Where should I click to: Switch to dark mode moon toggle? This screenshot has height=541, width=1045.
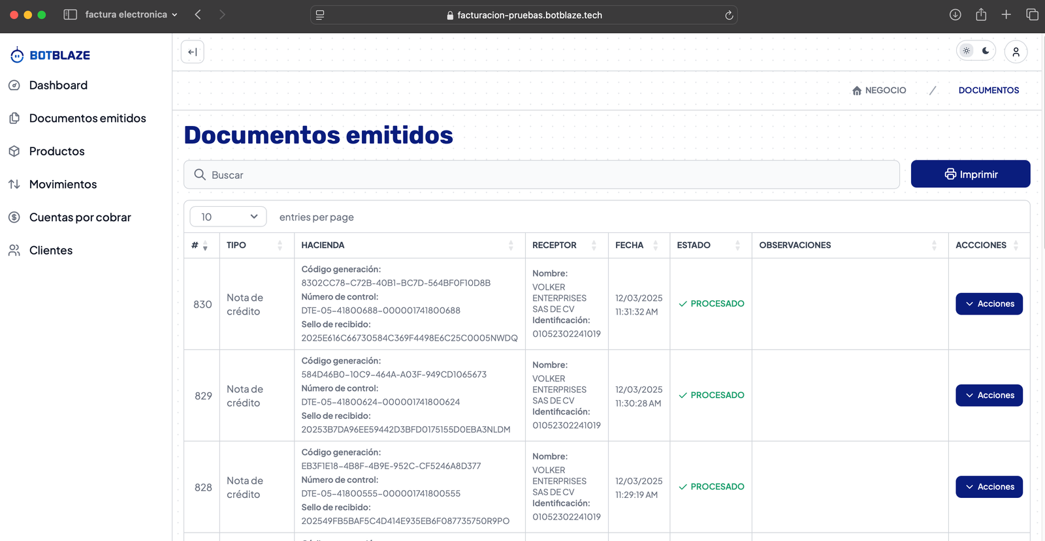pyautogui.click(x=986, y=51)
